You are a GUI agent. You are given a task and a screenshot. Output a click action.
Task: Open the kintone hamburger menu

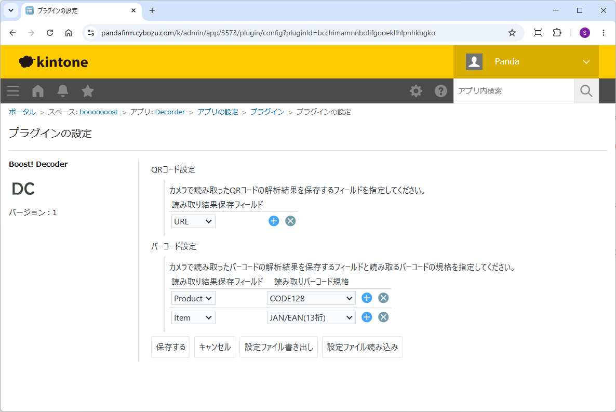coord(13,91)
